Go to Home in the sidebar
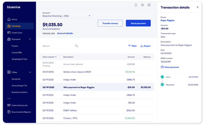 [x=19, y=19]
